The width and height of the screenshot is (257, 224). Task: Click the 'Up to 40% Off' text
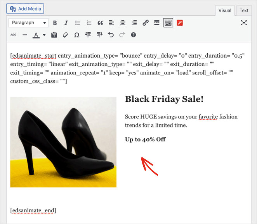145,139
